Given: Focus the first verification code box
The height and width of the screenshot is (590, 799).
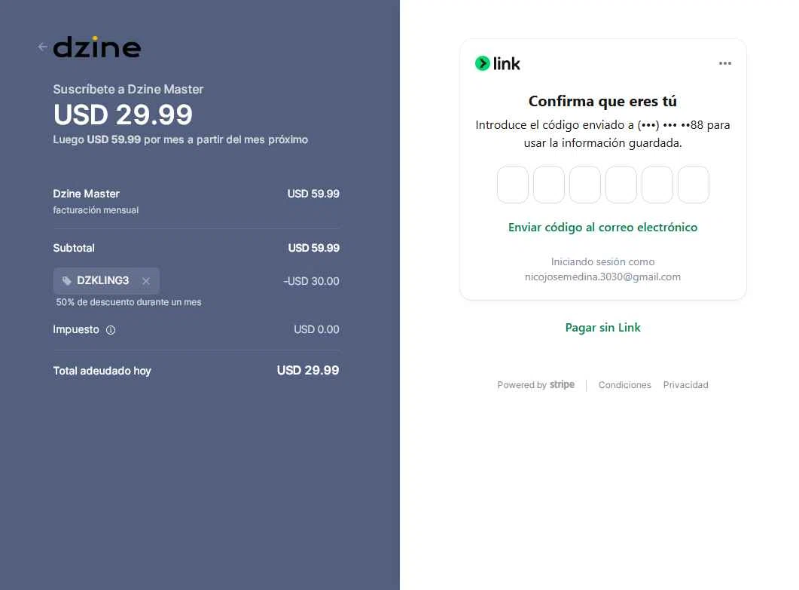Looking at the screenshot, I should click(513, 185).
